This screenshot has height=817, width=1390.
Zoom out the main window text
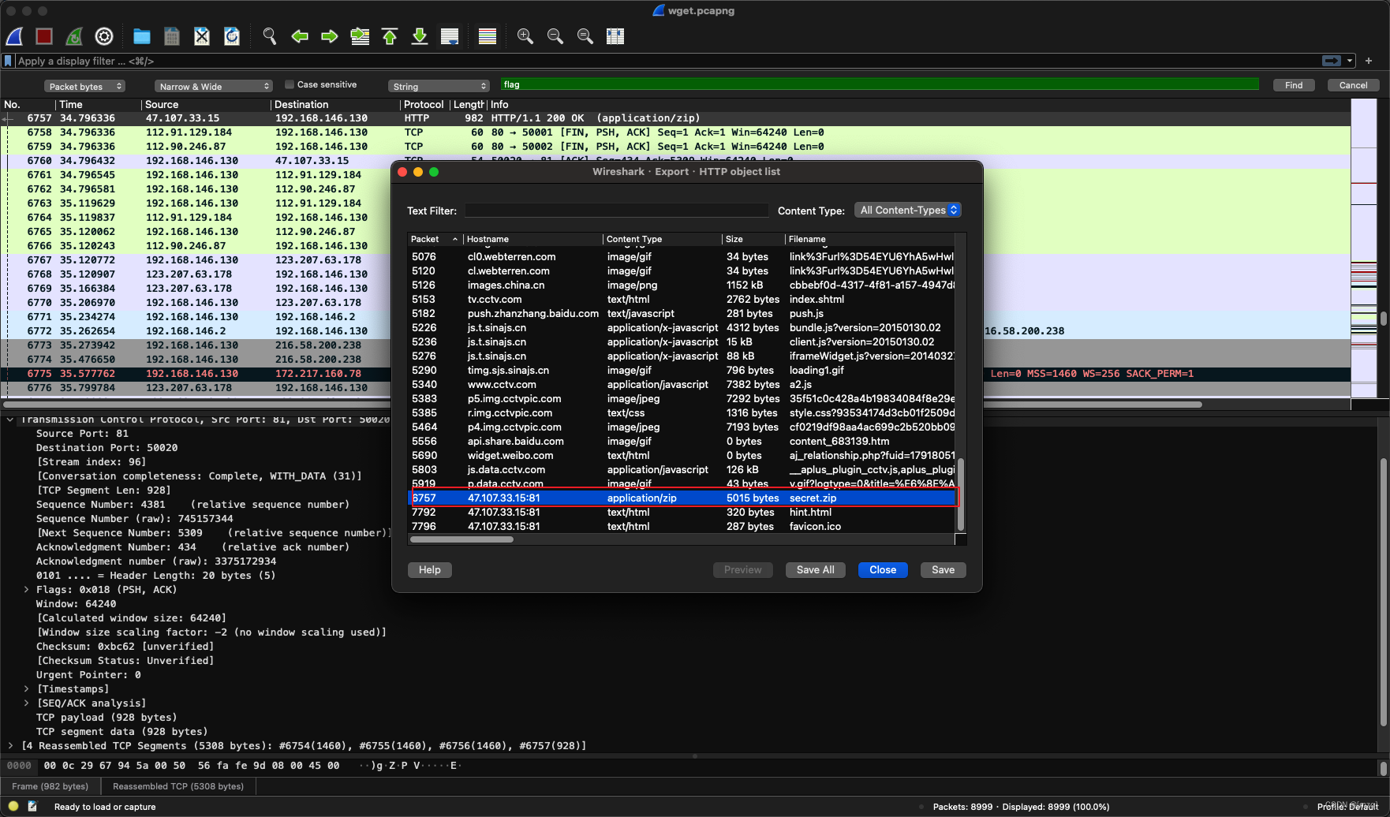pyautogui.click(x=555, y=36)
